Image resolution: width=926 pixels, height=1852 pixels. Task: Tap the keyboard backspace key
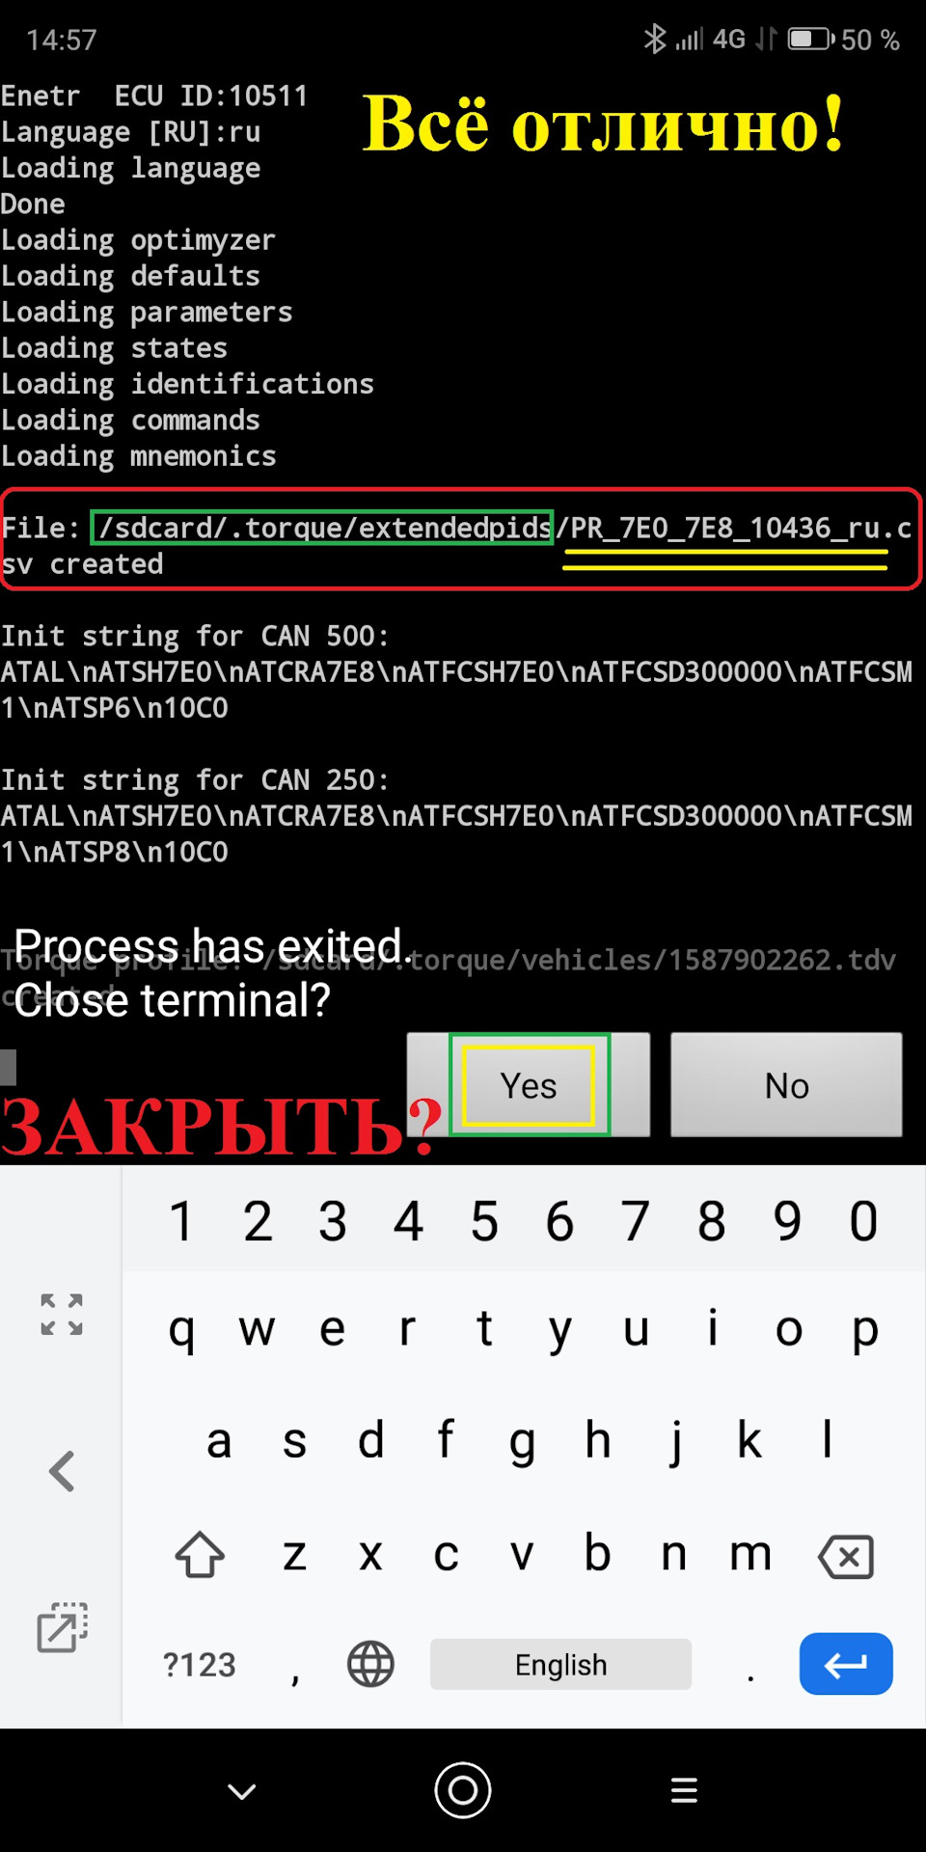click(x=846, y=1556)
